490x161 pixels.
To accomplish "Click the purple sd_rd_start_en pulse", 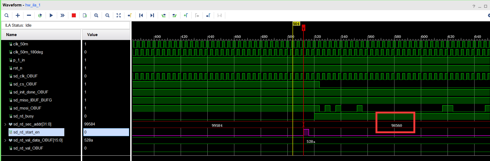I will tap(306, 132).
